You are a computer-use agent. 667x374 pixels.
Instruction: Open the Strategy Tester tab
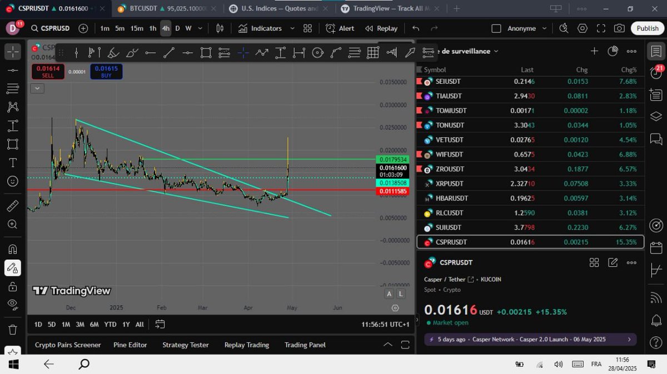(x=186, y=345)
